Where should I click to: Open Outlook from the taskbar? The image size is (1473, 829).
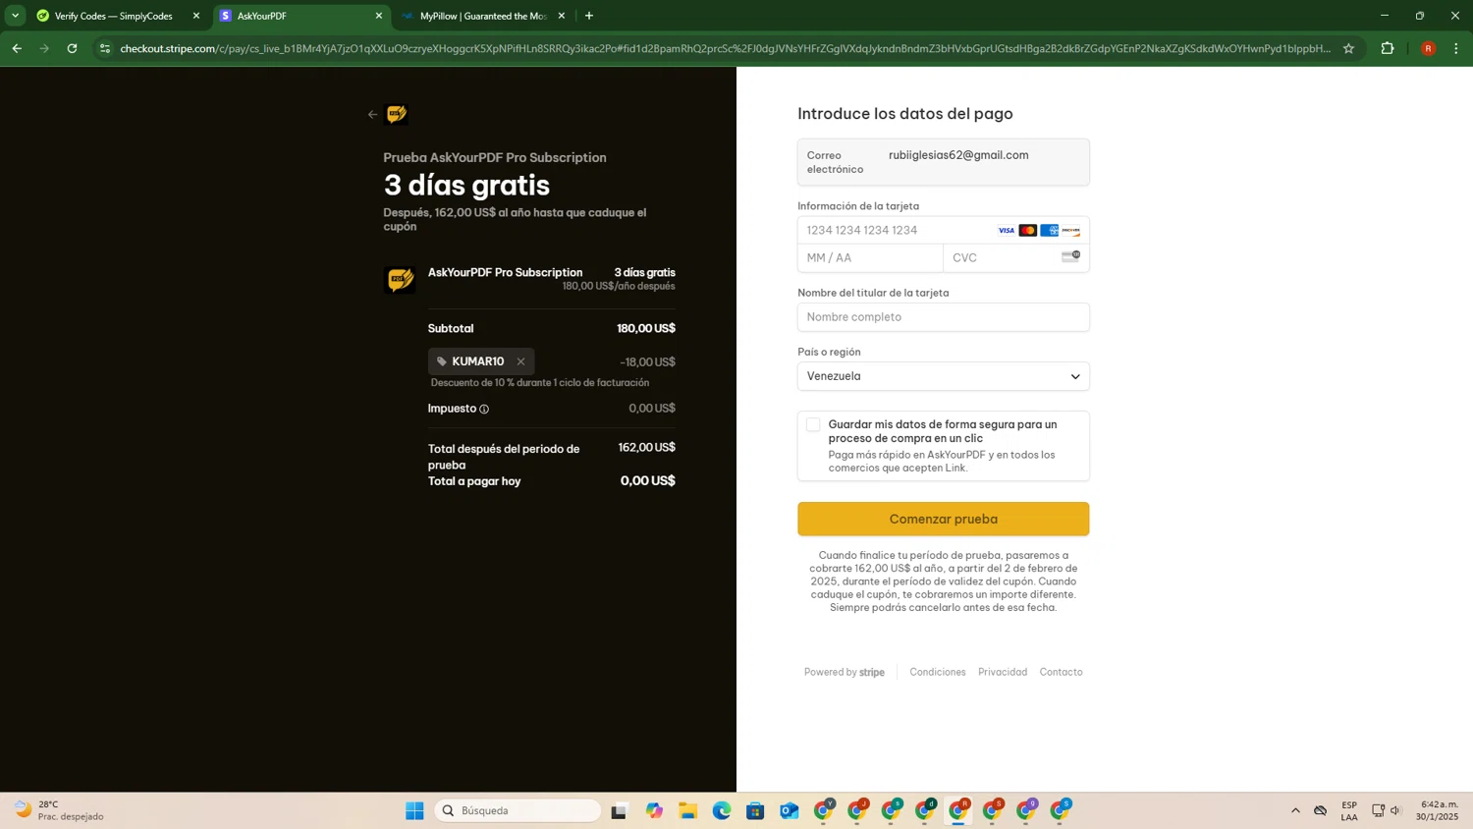click(x=790, y=810)
